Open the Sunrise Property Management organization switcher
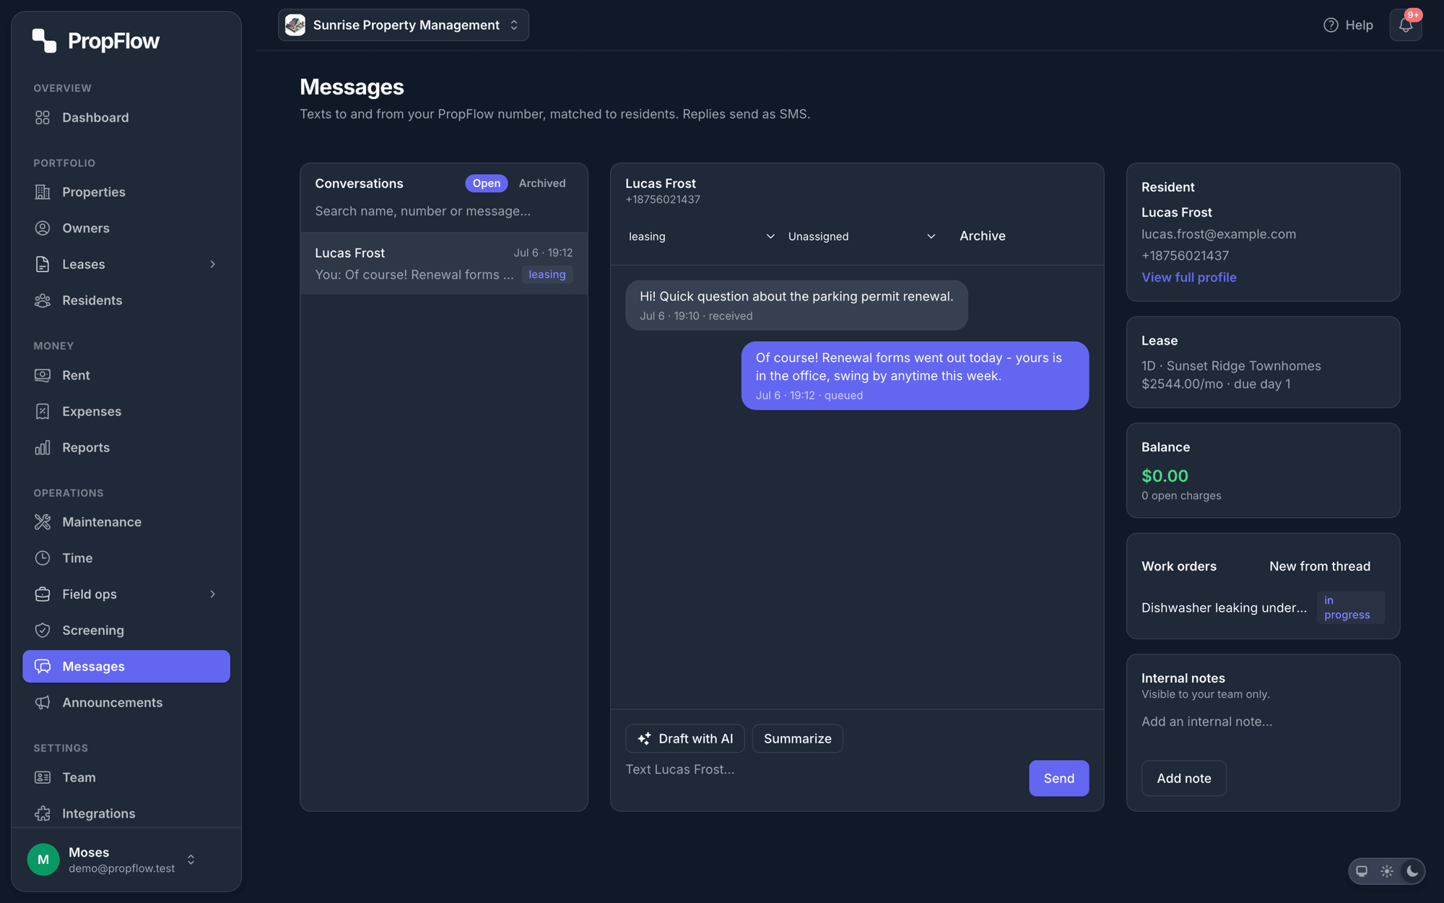The height and width of the screenshot is (903, 1444). (x=404, y=25)
